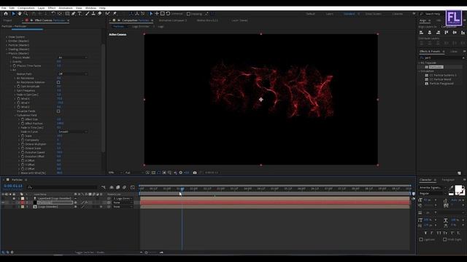467x262 pixels.
Task: Select the Eraser tool
Action: click(x=99, y=14)
